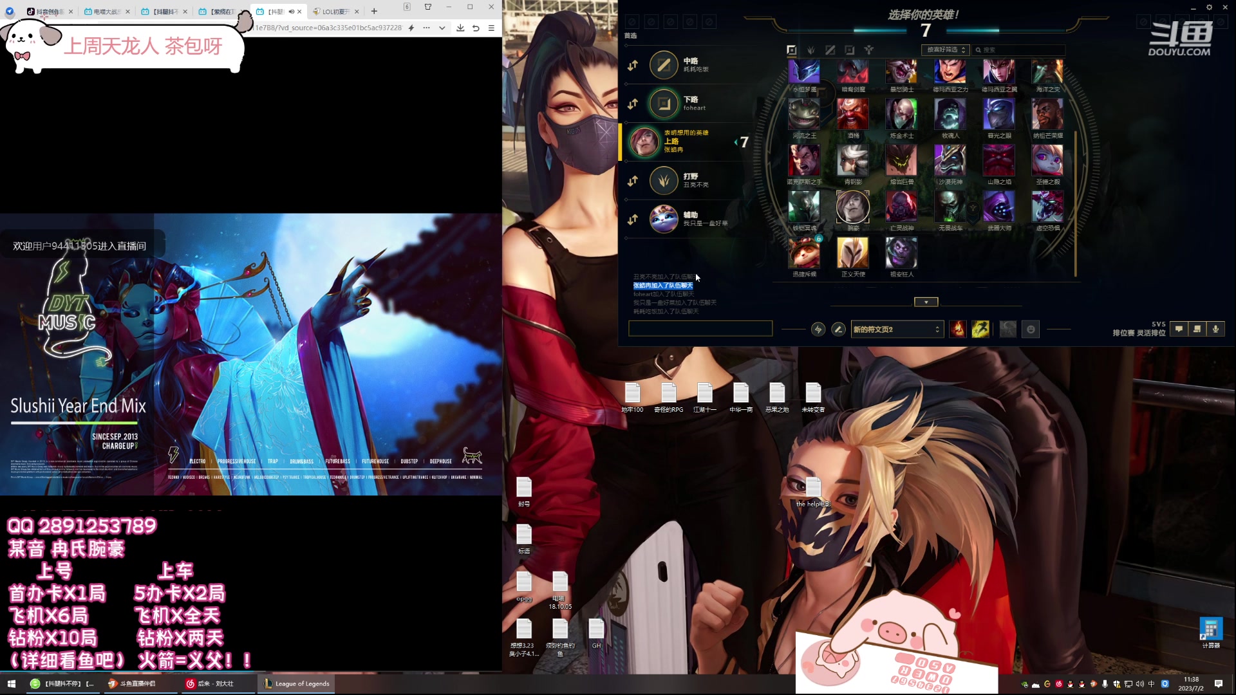This screenshot has width=1236, height=695.
Task: Open the ward skin selector
Action: coord(1008,329)
